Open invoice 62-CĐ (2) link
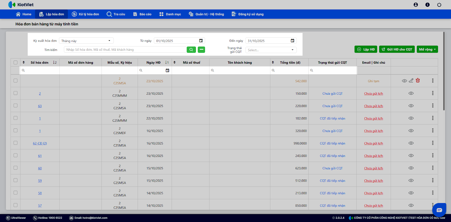This screenshot has width=451, height=222. pos(40,143)
